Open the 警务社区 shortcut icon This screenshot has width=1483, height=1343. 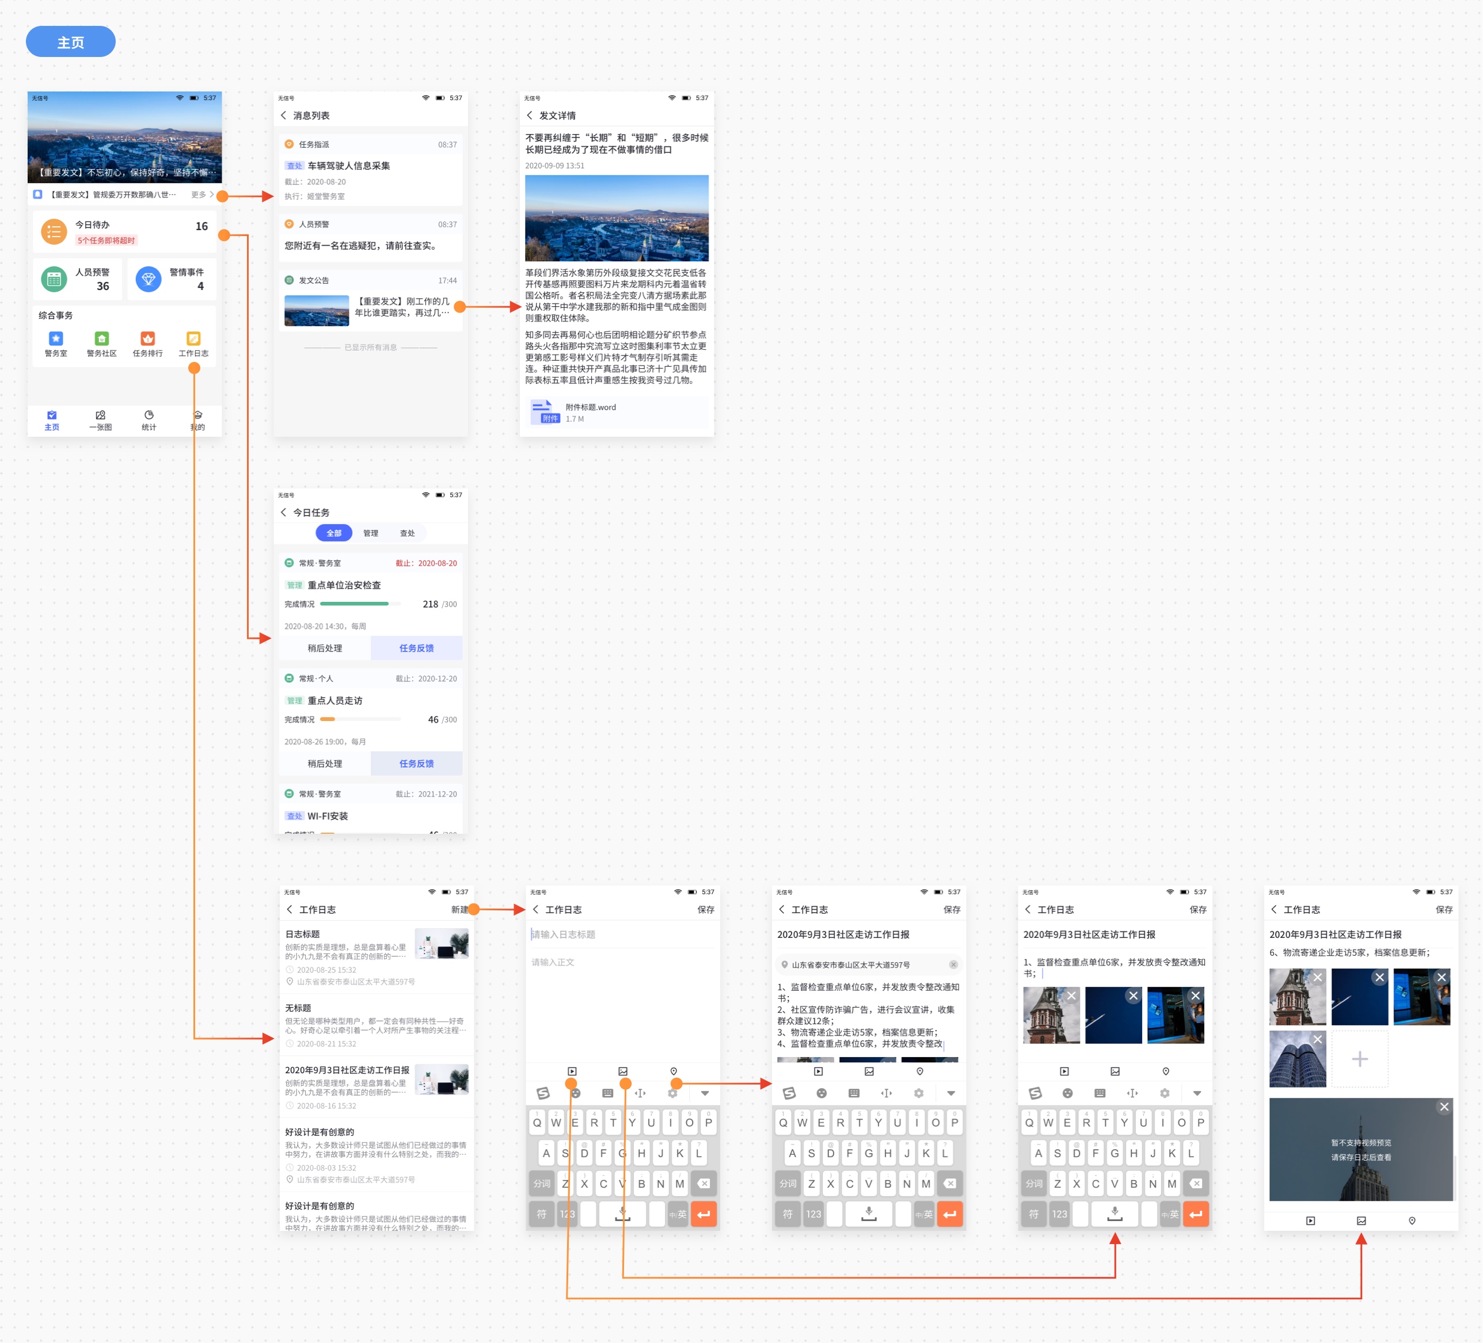click(101, 339)
